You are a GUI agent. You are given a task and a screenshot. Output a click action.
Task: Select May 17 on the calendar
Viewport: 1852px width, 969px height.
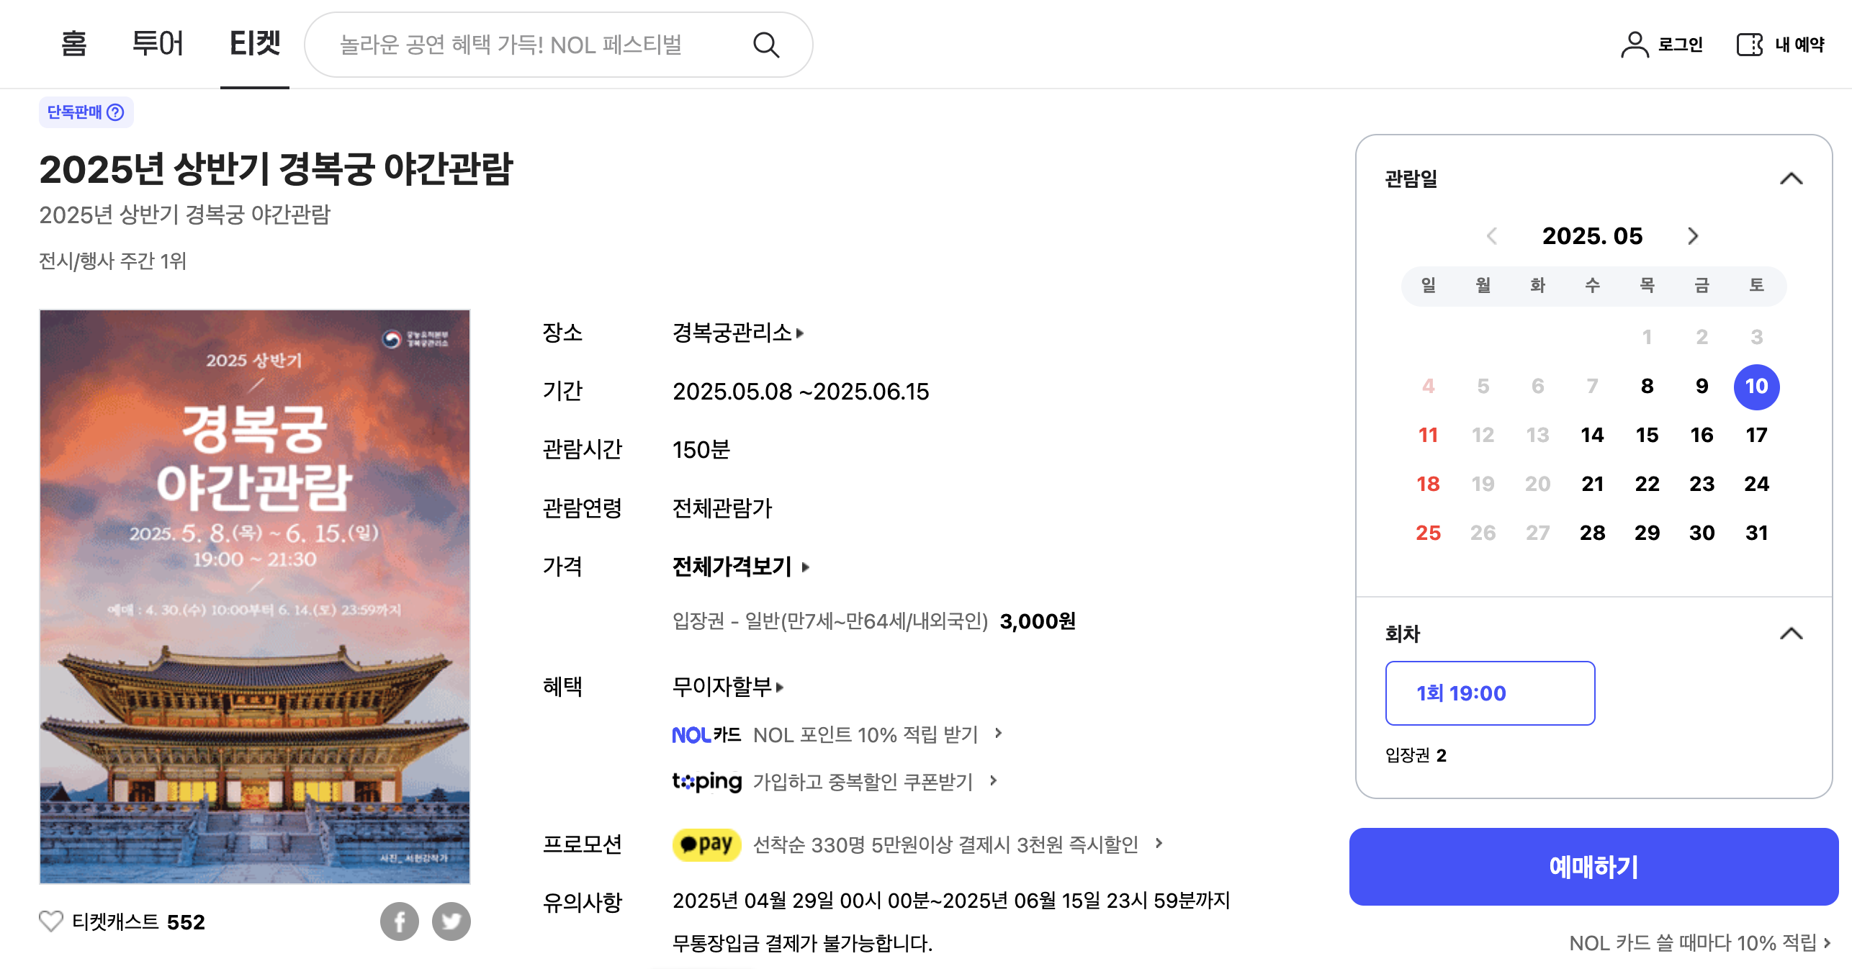(1757, 435)
